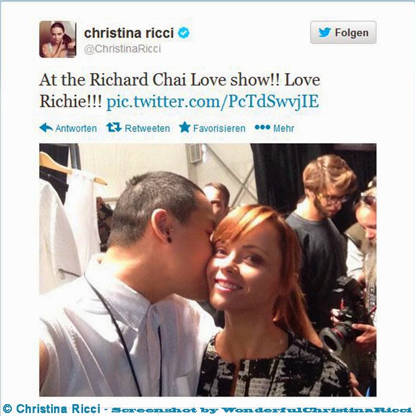Enlarge the attached backstage photo

(x=208, y=270)
